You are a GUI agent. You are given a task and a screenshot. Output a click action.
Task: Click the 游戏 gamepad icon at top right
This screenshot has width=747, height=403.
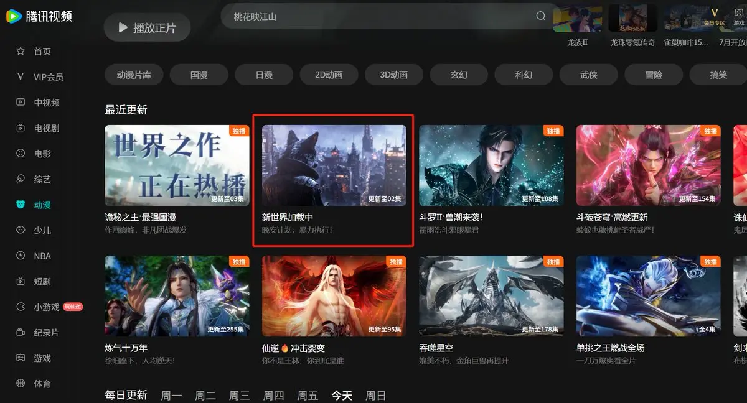[x=739, y=12]
